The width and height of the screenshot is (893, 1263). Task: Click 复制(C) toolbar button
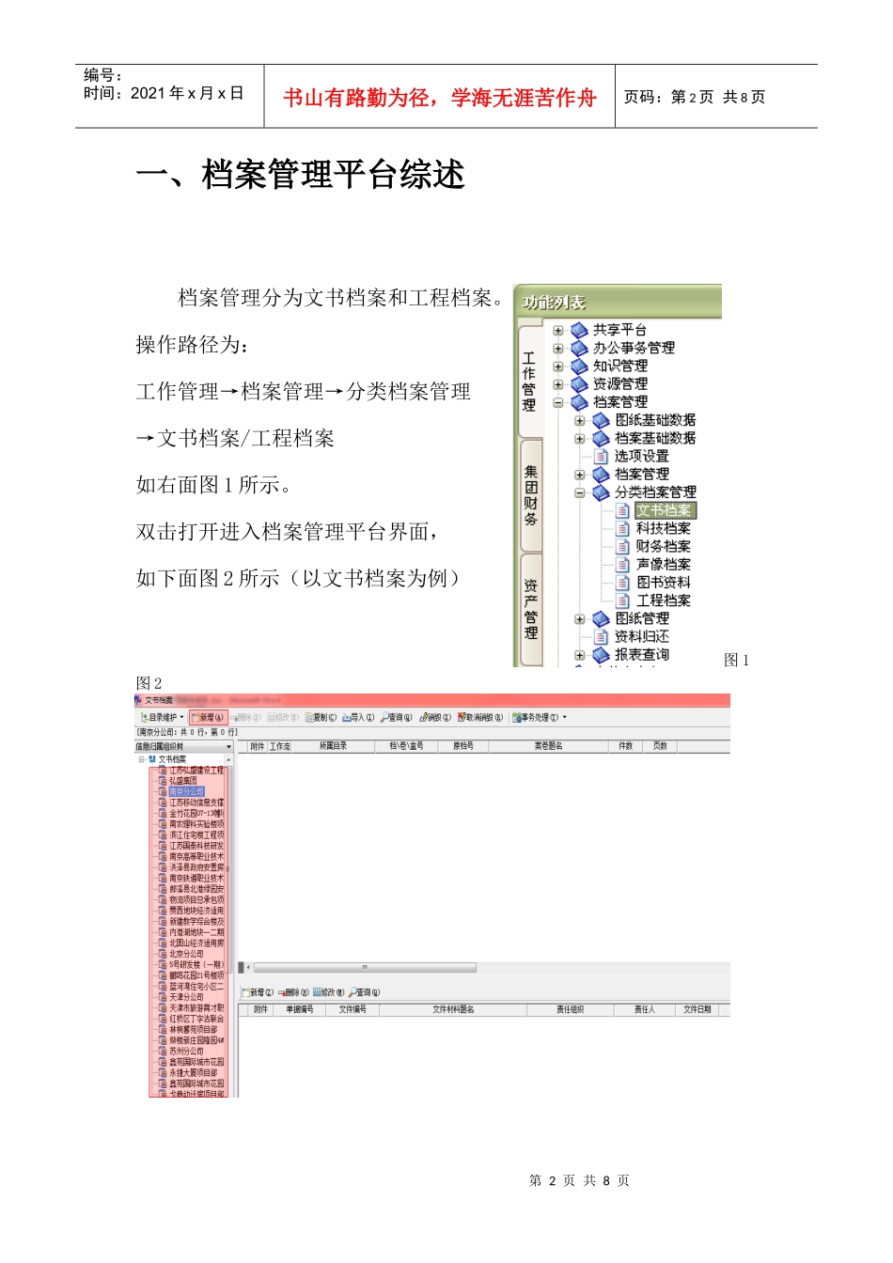(321, 717)
